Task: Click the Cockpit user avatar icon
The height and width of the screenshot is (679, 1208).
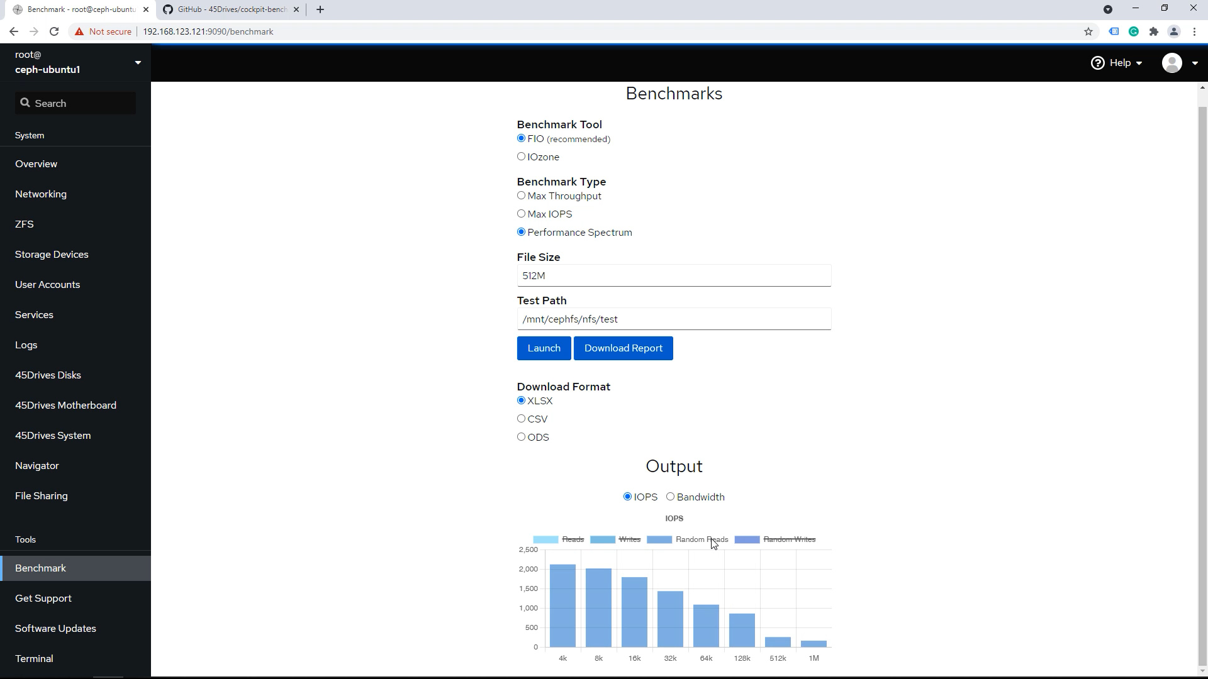Action: (1172, 63)
